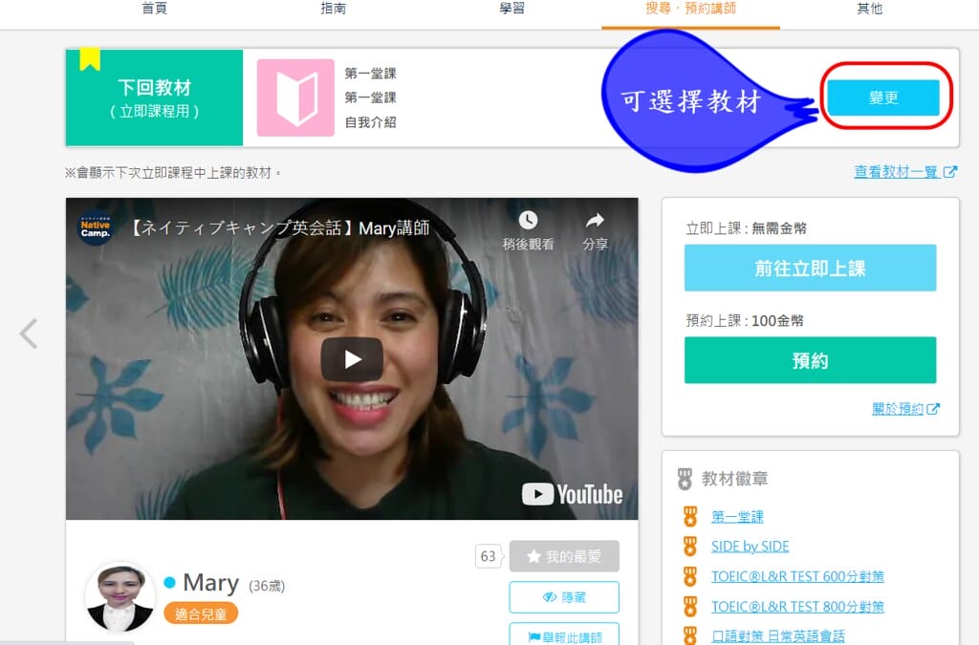This screenshot has width=979, height=645.
Task: Click the 預約上課 : 100金幣 text
Action: (744, 320)
